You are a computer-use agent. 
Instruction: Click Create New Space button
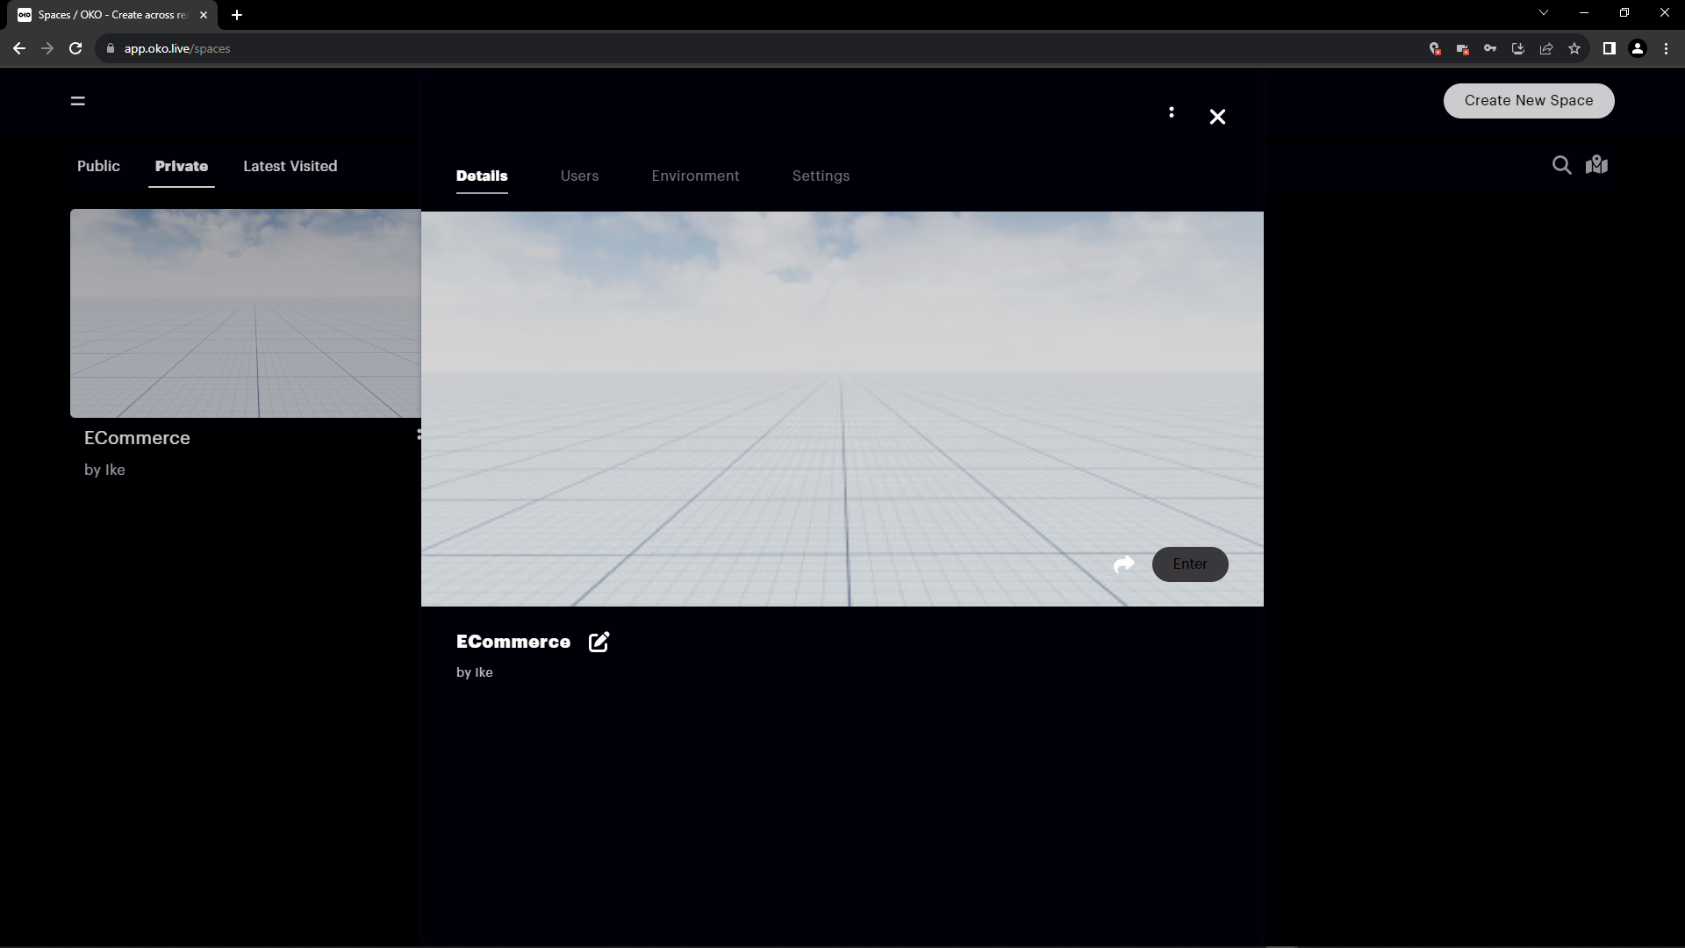click(1528, 100)
